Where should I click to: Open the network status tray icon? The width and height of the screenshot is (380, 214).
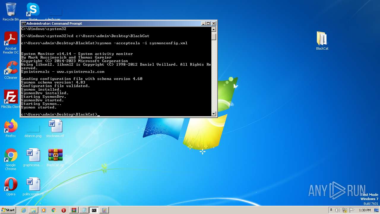coord(345,210)
